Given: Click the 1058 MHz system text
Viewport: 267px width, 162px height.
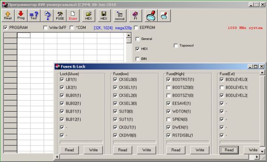Looking at the screenshot, I should (245, 28).
